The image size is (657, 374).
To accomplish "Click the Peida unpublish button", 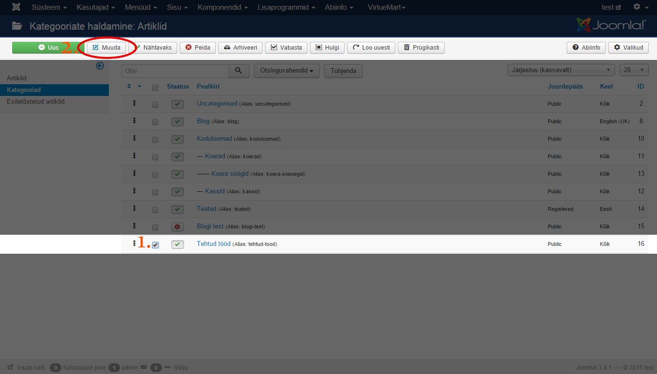I will [x=198, y=48].
